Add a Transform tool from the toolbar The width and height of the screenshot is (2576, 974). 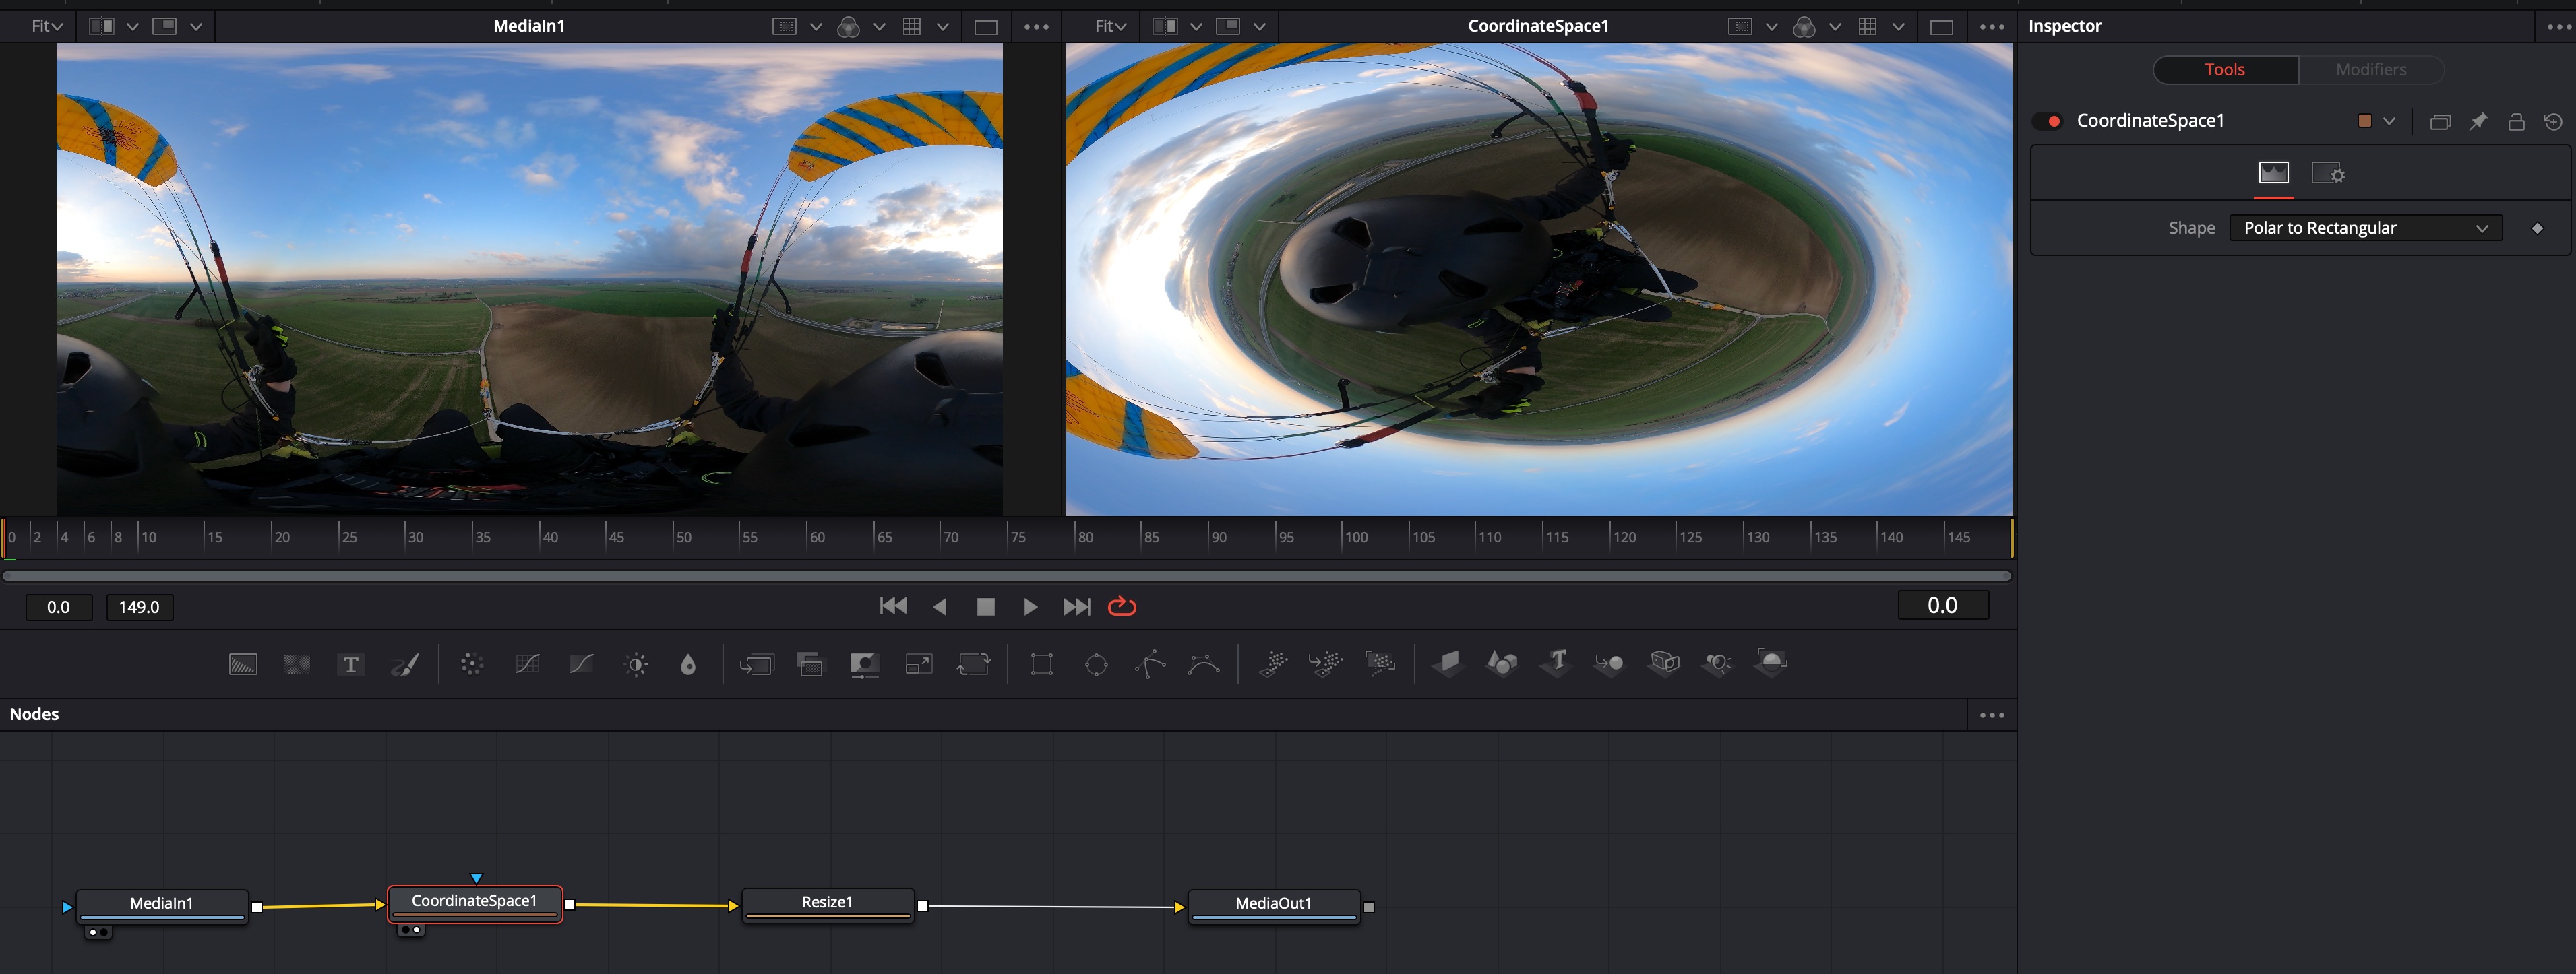973,664
